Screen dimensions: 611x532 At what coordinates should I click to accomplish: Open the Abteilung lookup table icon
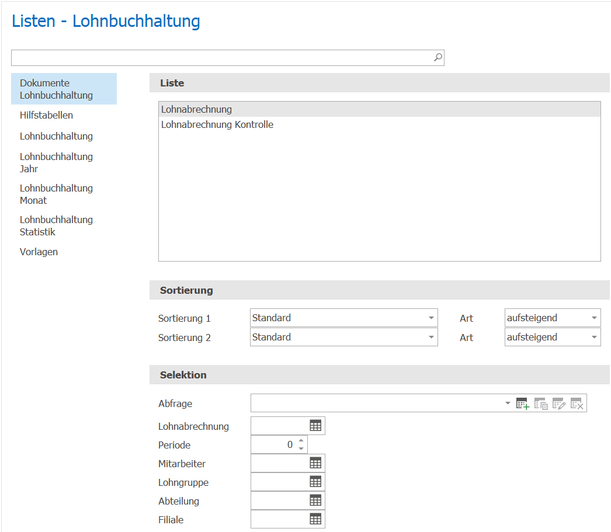click(x=315, y=500)
